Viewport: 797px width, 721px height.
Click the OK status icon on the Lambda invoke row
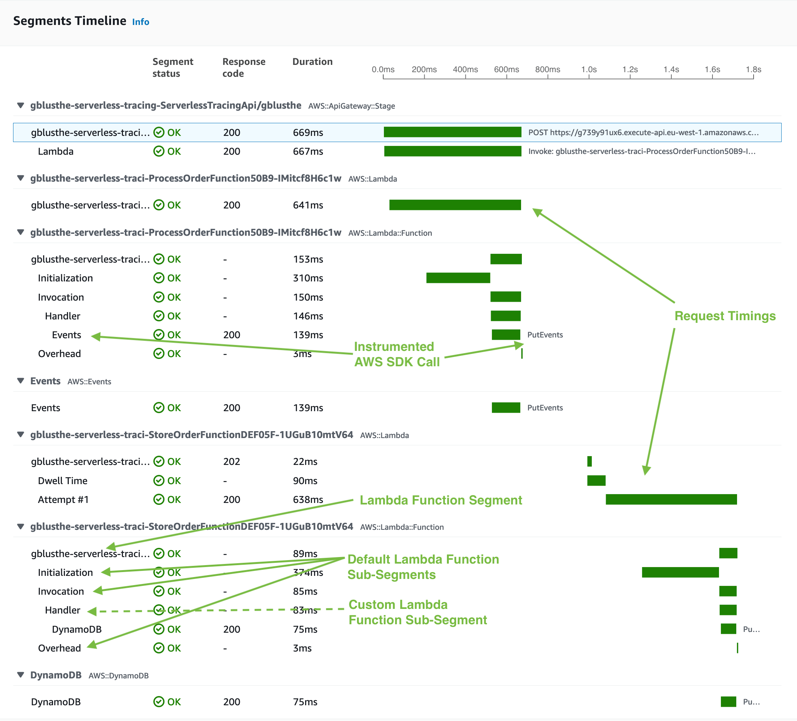[x=159, y=151]
